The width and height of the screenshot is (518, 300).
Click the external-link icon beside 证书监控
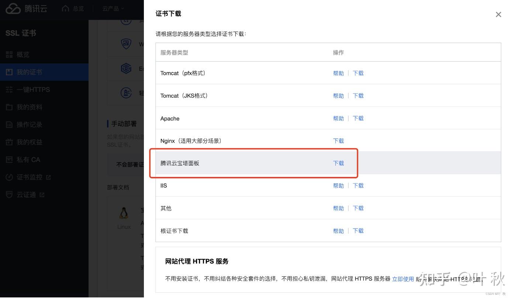coord(48,177)
